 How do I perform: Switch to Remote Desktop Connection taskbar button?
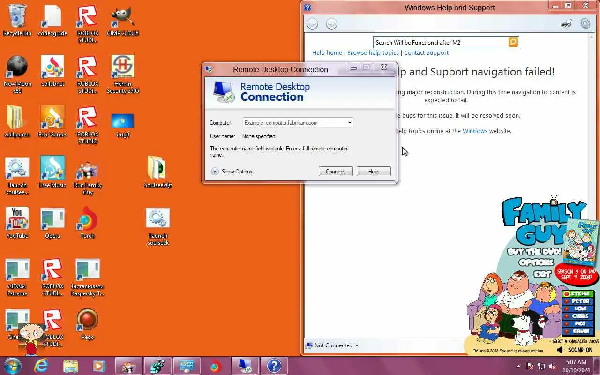click(245, 366)
